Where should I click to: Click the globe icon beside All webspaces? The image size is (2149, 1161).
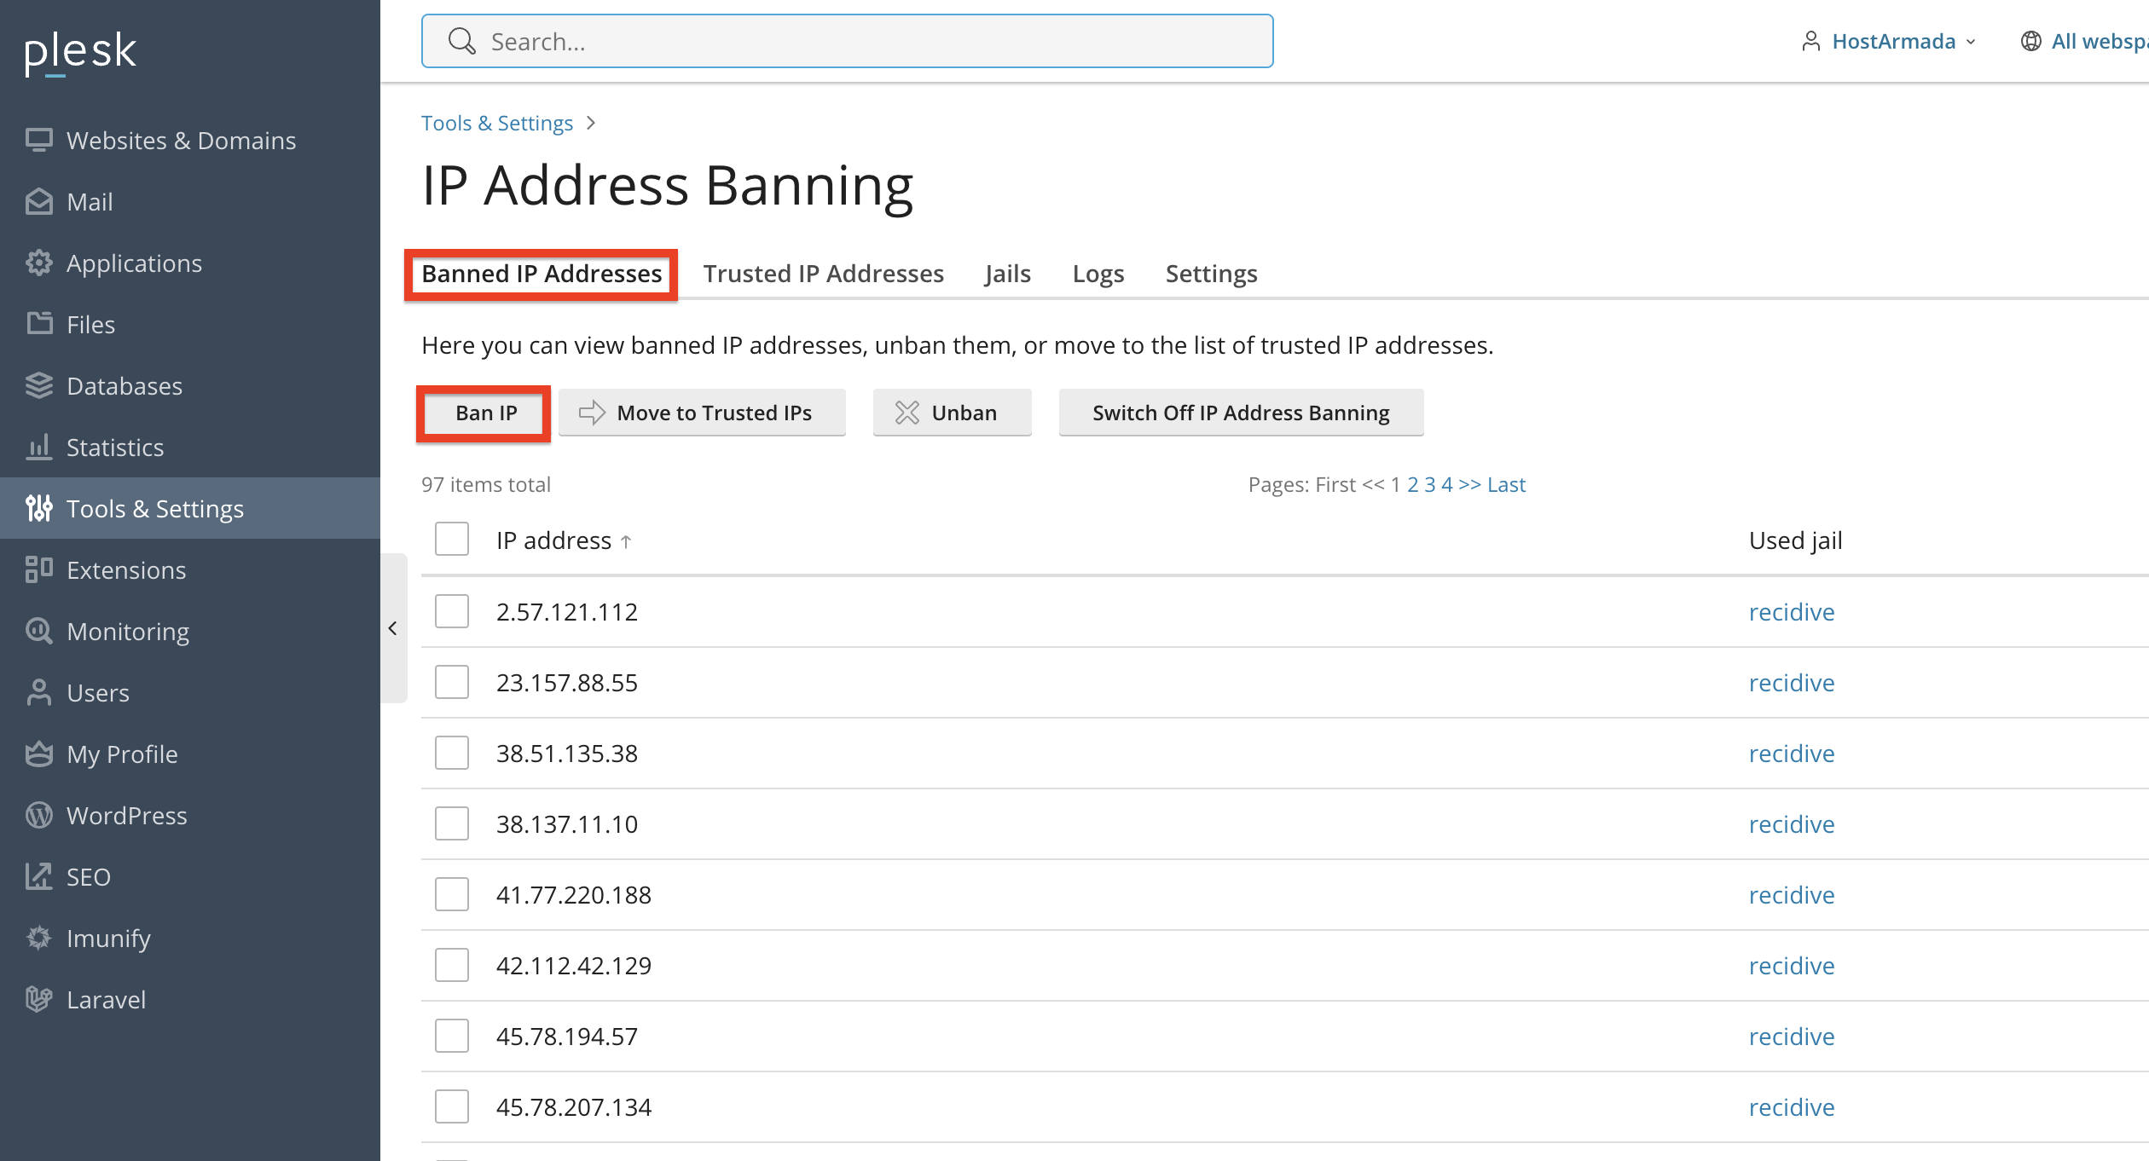point(2031,42)
